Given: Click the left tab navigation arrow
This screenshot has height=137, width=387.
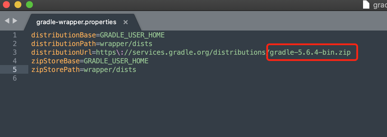Looking at the screenshot, I should (7, 21).
